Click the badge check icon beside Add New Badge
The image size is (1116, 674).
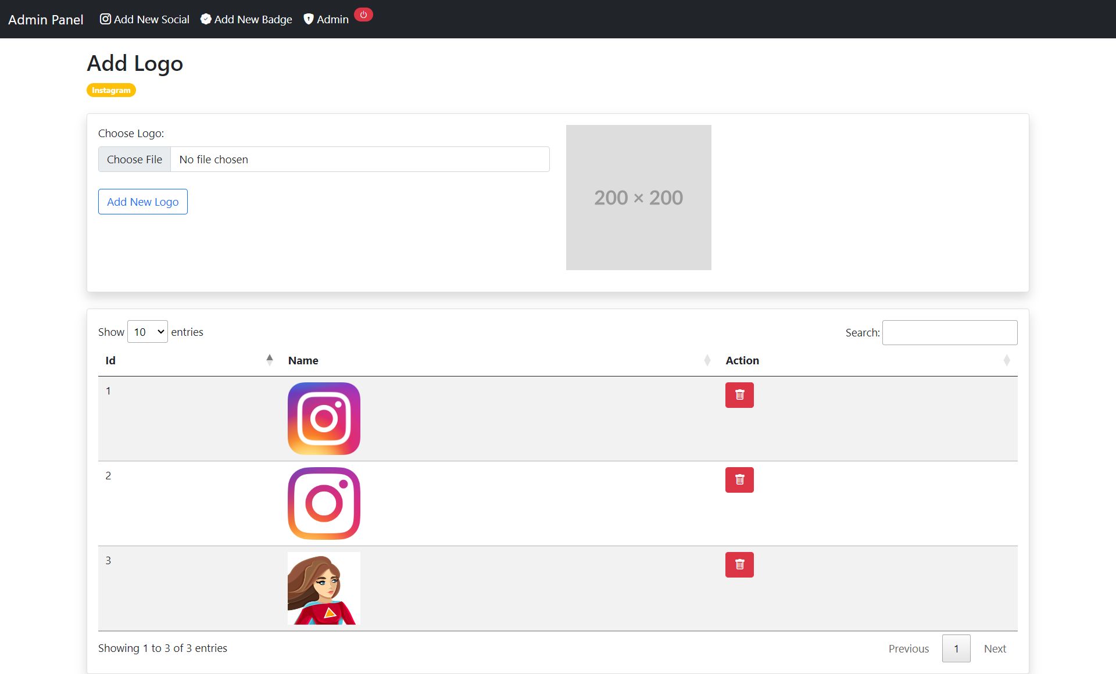pyautogui.click(x=206, y=19)
